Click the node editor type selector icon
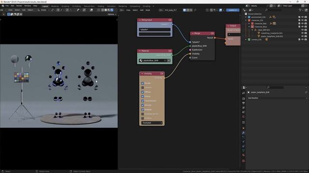The image size is (309, 173). click(122, 10)
